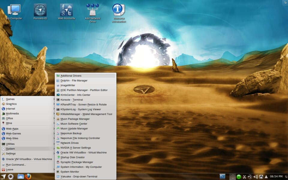Click the info icon in system tray

pos(232,177)
